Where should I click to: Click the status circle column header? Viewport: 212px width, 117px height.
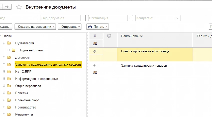(x=109, y=36)
